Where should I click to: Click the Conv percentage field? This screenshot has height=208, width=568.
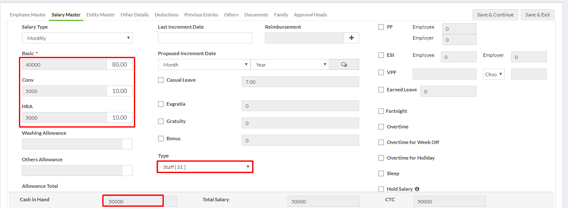pos(120,91)
